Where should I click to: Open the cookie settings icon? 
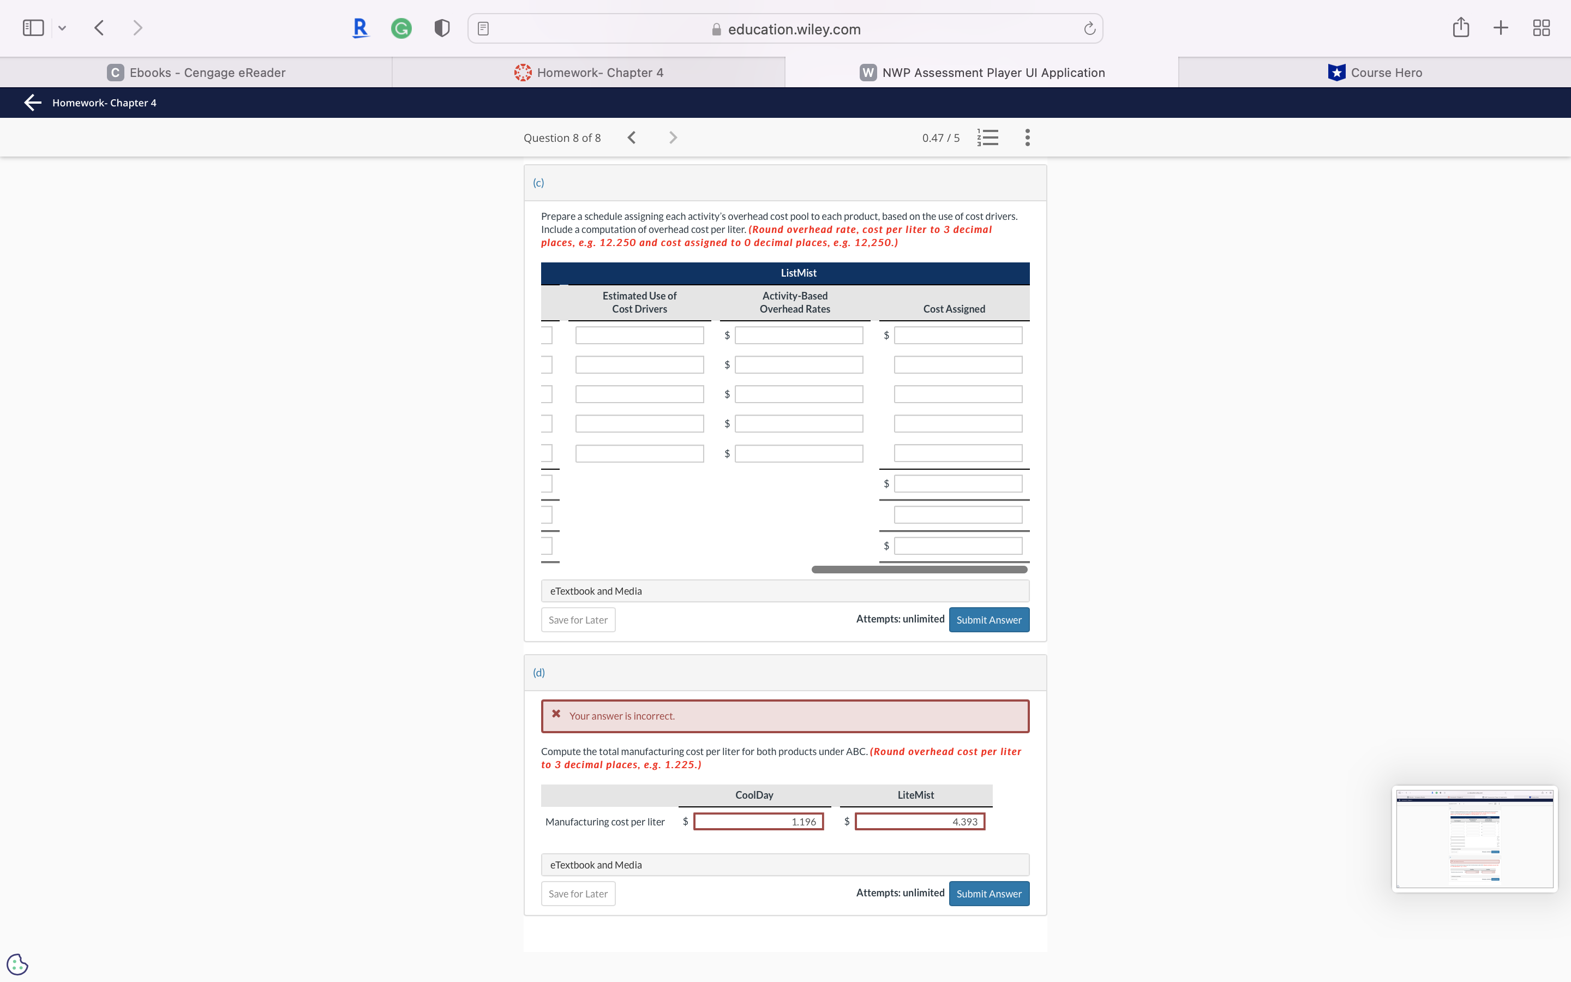(x=17, y=965)
